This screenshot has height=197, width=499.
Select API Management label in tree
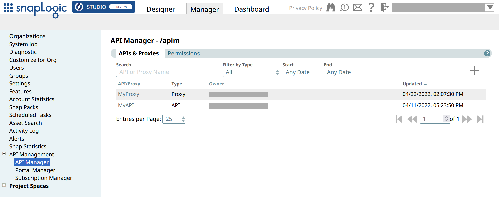(32, 154)
